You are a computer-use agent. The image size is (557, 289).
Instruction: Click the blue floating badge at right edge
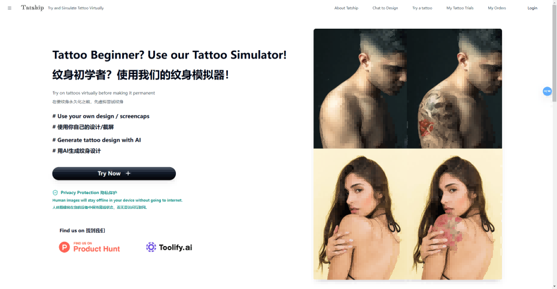point(547,91)
